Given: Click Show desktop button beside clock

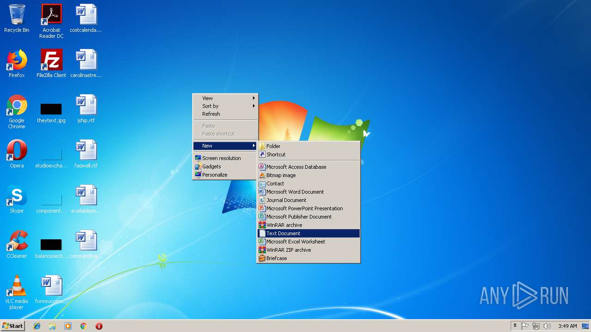Looking at the screenshot, I should [586, 326].
